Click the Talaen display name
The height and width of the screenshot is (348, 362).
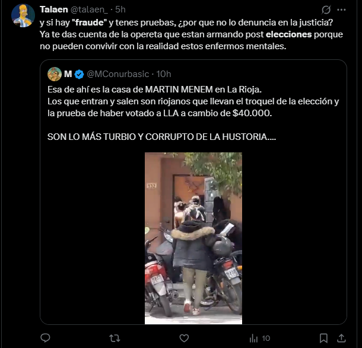(54, 9)
